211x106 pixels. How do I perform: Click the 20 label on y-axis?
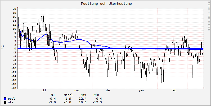pos(14,9)
